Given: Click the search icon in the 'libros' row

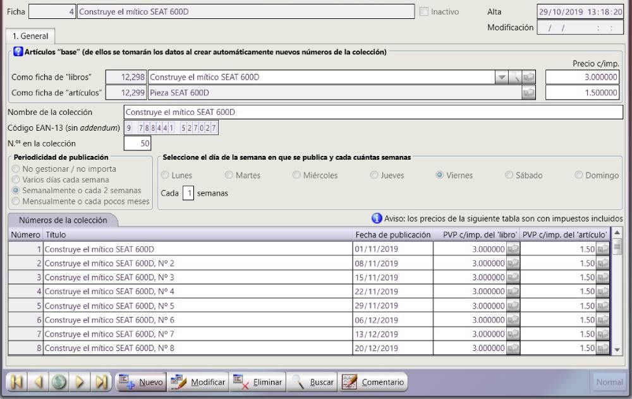Looking at the screenshot, I should click(515, 77).
